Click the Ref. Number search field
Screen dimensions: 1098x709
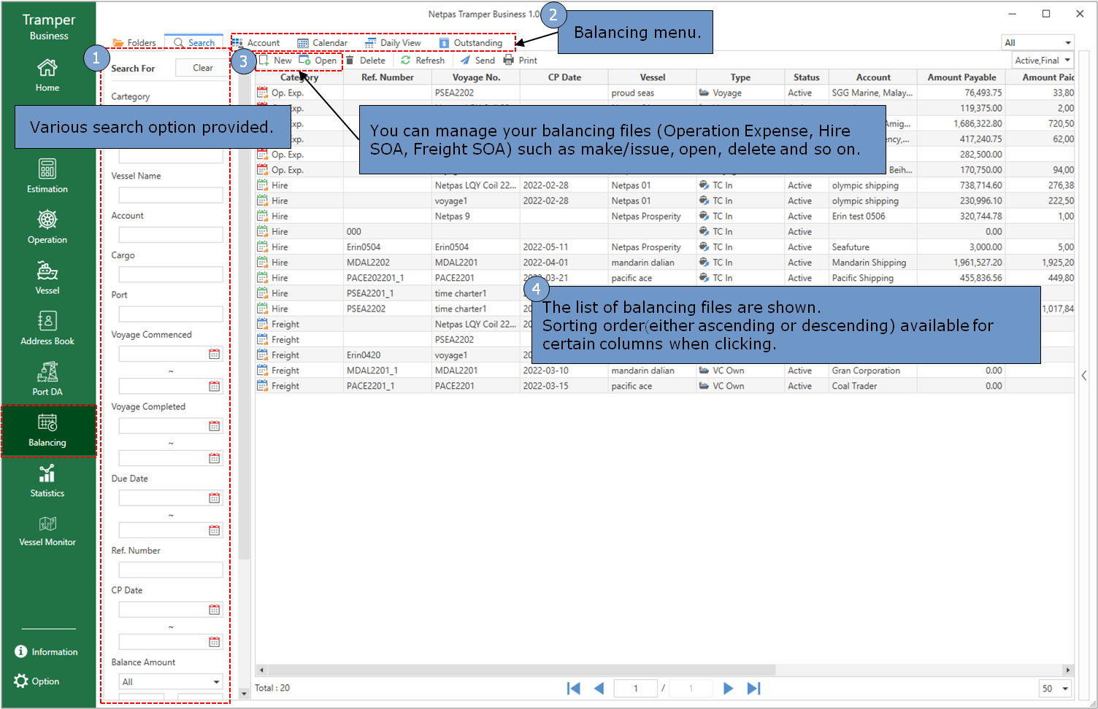tap(171, 570)
